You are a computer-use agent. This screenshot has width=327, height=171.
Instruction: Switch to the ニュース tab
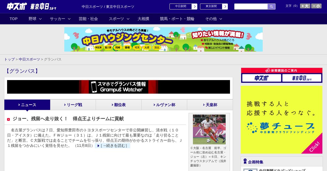27,105
